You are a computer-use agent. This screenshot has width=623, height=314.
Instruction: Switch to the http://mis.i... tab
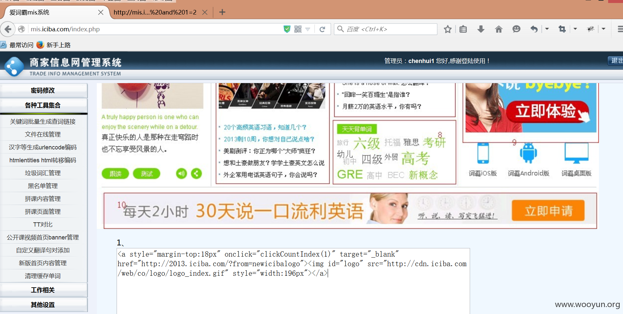click(155, 13)
